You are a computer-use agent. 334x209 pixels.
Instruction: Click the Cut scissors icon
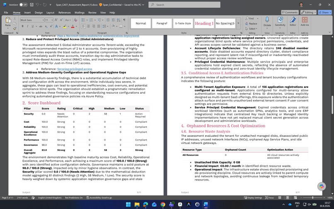click(x=15, y=19)
